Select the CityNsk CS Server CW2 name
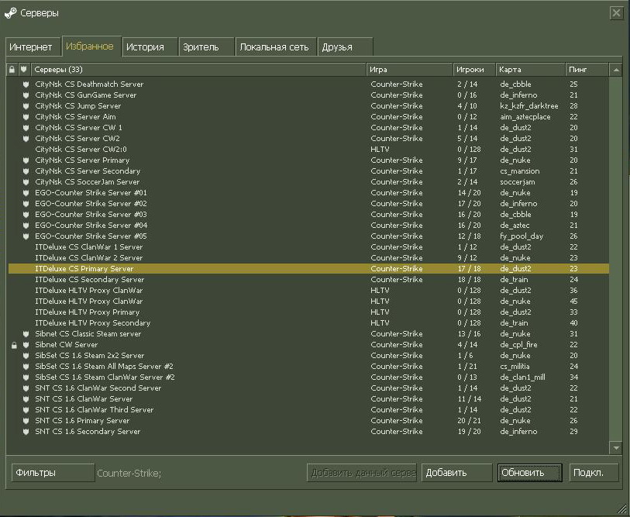The width and height of the screenshot is (630, 517). point(77,138)
